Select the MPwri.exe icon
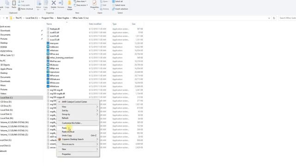 [48, 76]
